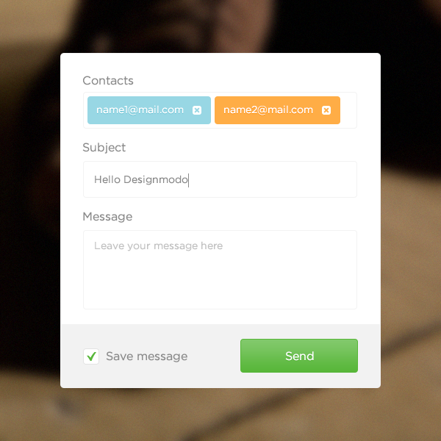Remove the name2@mail.com contact tag
Screen dimensions: 441x441
point(326,110)
